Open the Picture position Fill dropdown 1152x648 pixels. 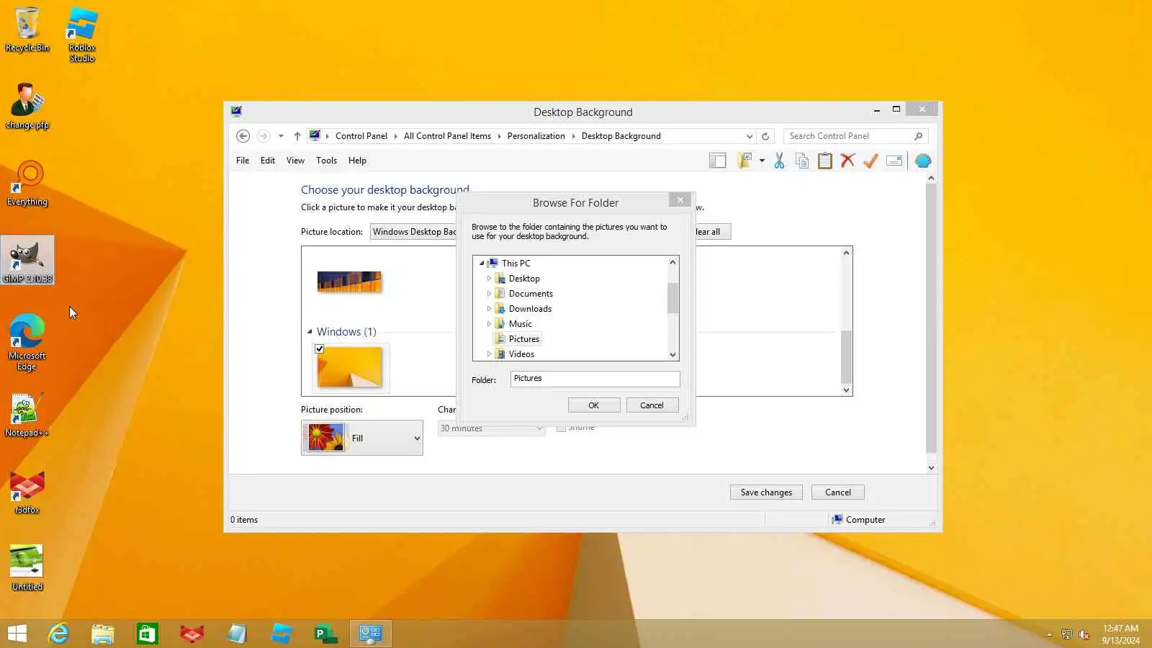click(362, 438)
